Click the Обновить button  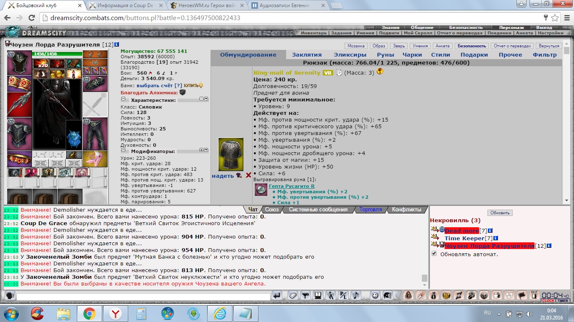pos(500,213)
